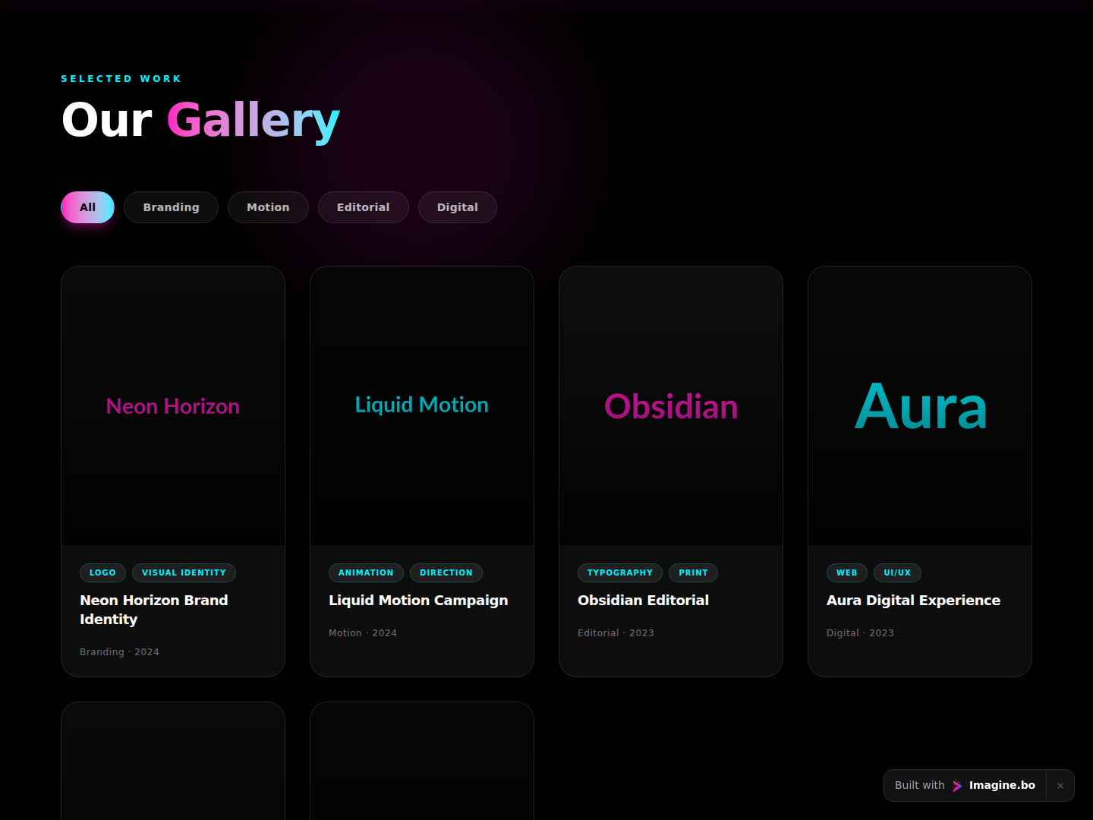Click the LOGO tag
This screenshot has width=1093, height=820.
(x=102, y=572)
